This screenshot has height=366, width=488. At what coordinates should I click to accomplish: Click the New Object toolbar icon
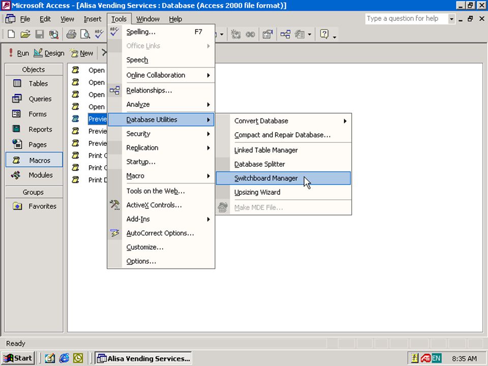pyautogui.click(x=300, y=34)
